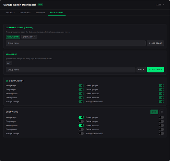Toggle GROUP.ADMIN Edit impound switch

pos(81,98)
